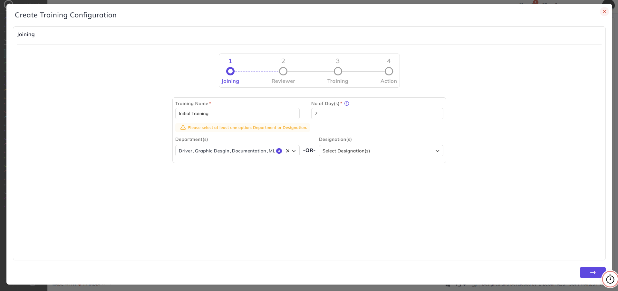The image size is (618, 291).
Task: Focus the Training Name input field
Action: (x=237, y=113)
